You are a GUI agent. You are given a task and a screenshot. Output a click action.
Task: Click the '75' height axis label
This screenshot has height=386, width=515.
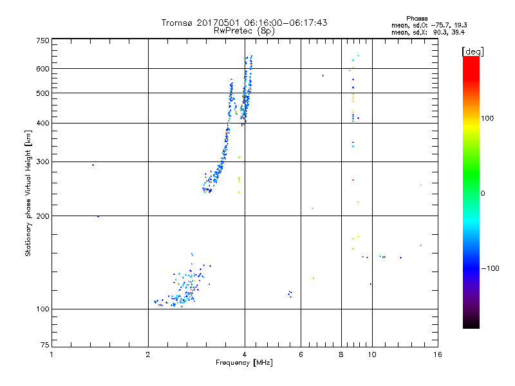point(45,345)
